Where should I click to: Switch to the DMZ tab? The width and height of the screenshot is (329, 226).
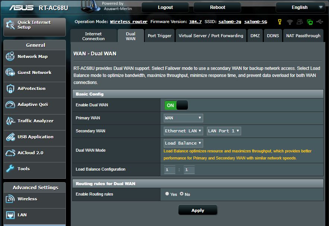click(255, 36)
